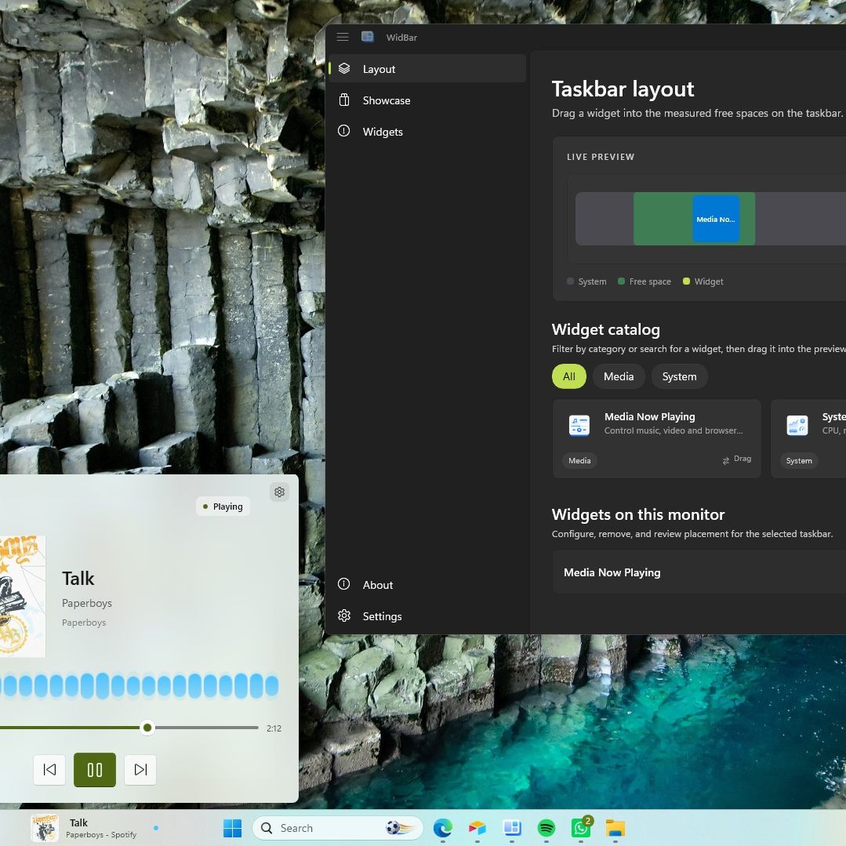Open the About page in sidebar
Screen dimensions: 846x846
click(427, 585)
